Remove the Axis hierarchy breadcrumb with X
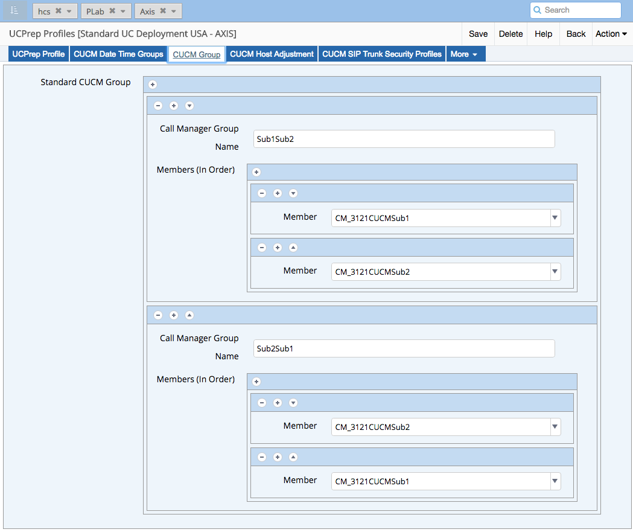This screenshot has height=532, width=633. [x=163, y=11]
